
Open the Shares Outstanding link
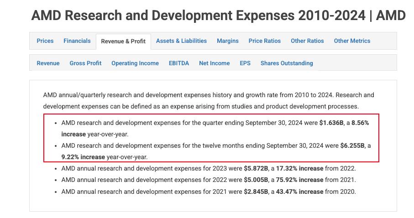(x=287, y=63)
